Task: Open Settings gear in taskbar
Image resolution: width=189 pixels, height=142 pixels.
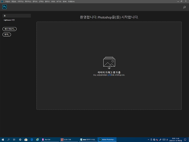Action: pyautogui.click(x=20, y=140)
